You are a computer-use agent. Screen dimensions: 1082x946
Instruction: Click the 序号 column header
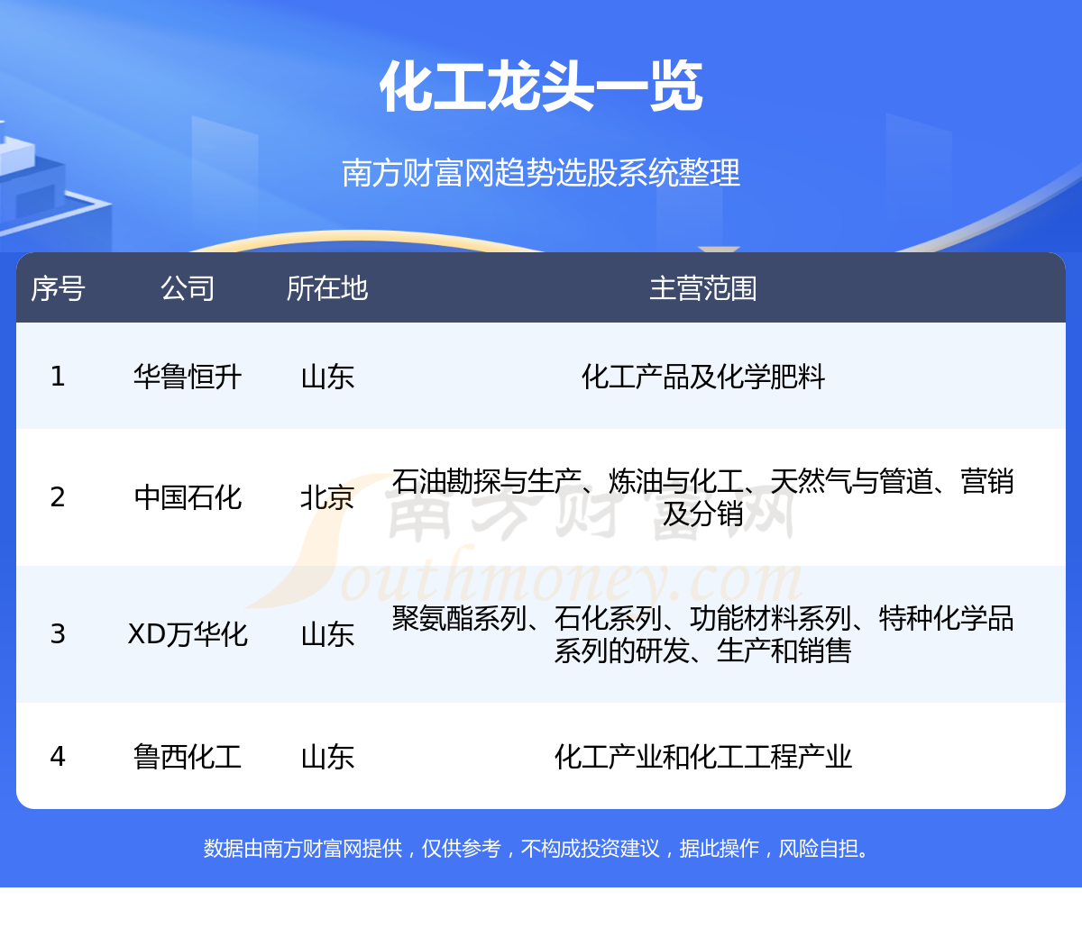click(58, 288)
